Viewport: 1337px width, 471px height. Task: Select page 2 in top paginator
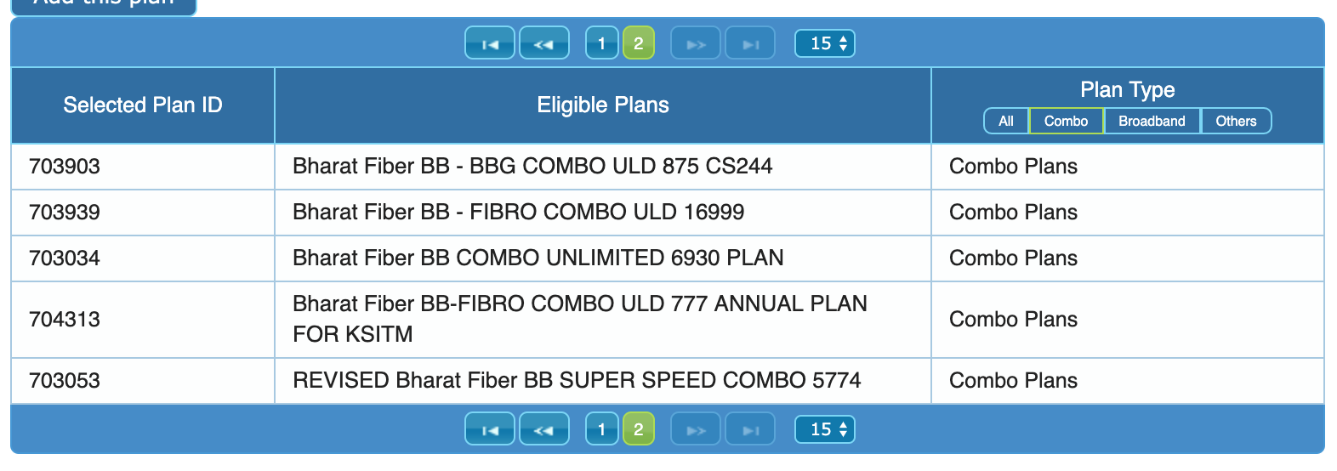click(639, 43)
